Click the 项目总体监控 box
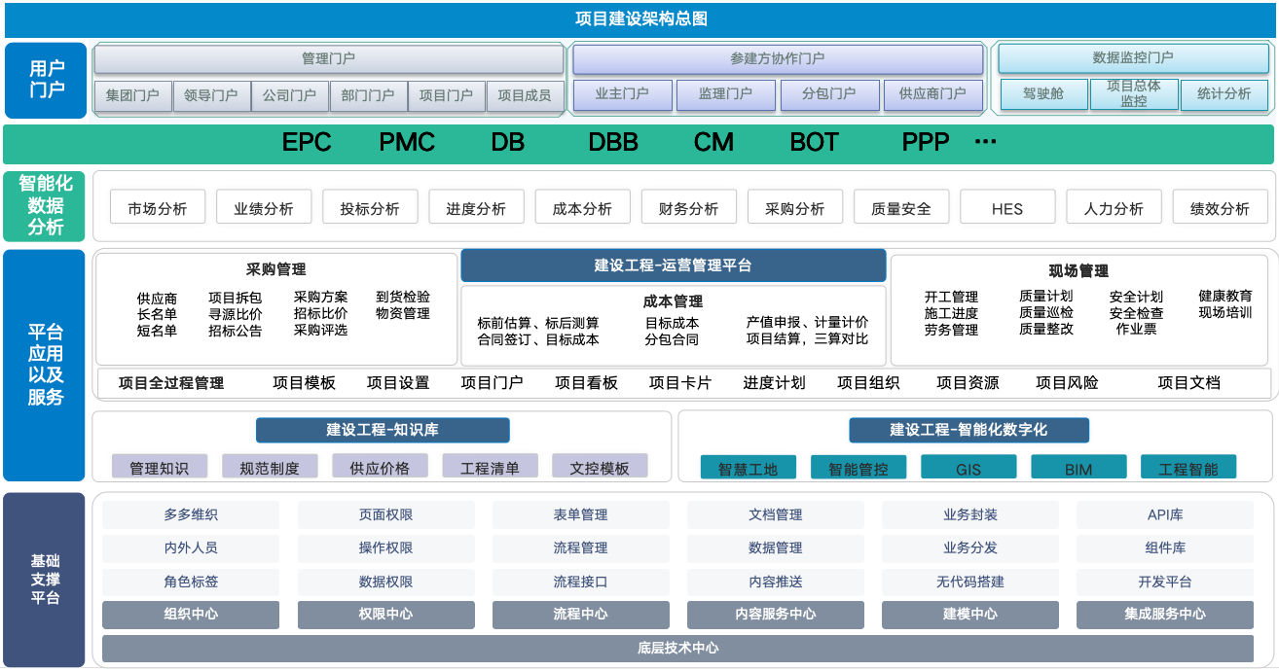Screen dimensions: 1279x671 pos(1133,94)
